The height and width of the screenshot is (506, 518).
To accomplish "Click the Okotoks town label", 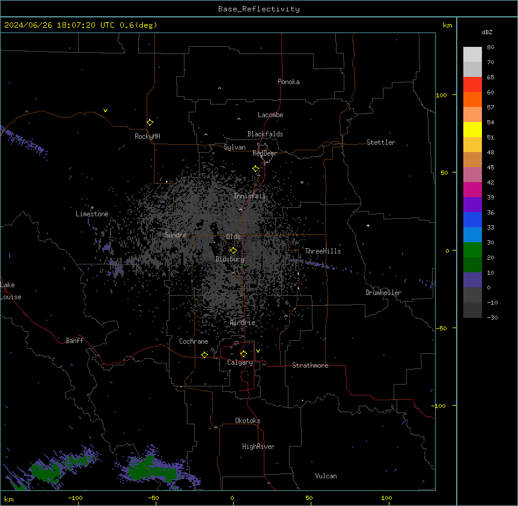I will tap(248, 421).
